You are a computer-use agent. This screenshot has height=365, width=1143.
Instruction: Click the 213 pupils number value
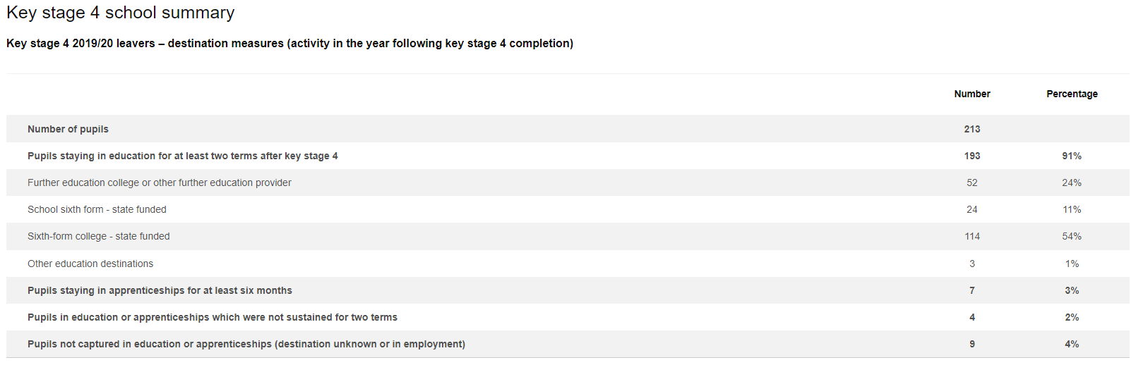coord(971,129)
